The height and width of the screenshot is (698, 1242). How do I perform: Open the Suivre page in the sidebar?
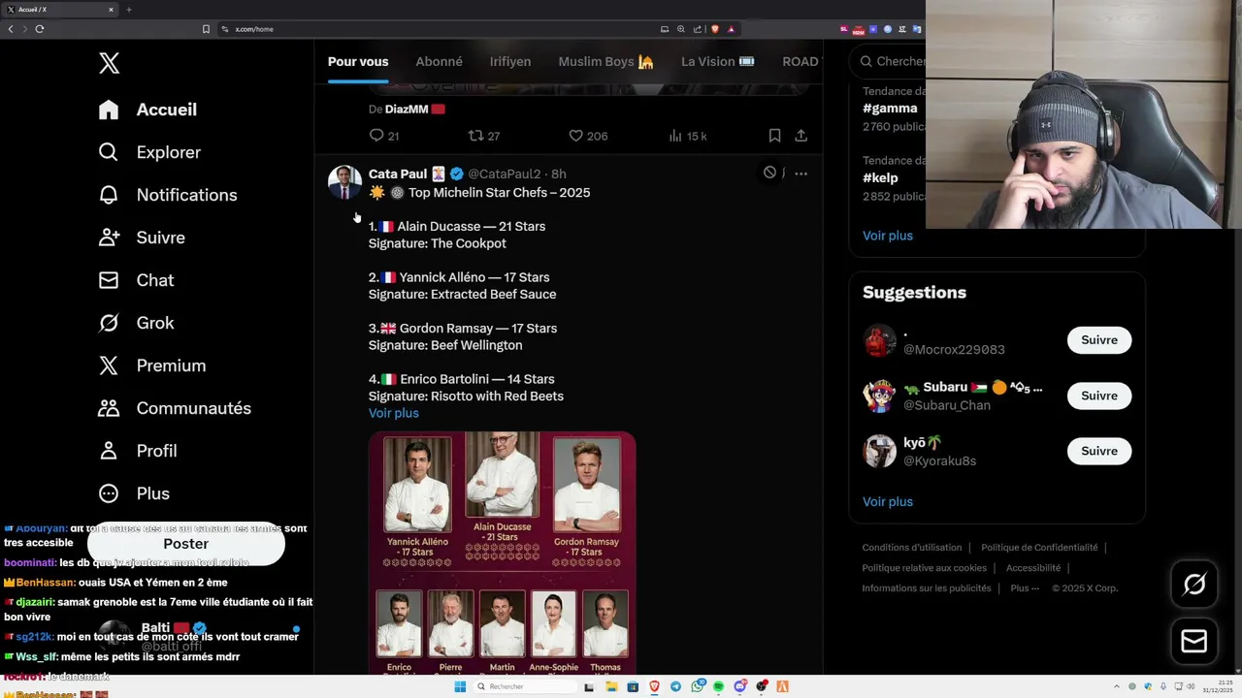[142, 238]
